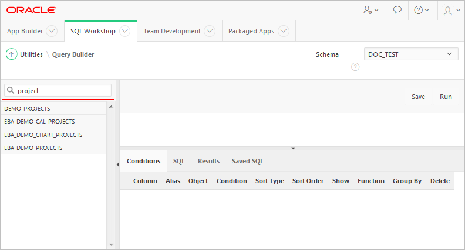Switch to the Saved SQL tab
Image resolution: width=465 pixels, height=250 pixels.
247,161
